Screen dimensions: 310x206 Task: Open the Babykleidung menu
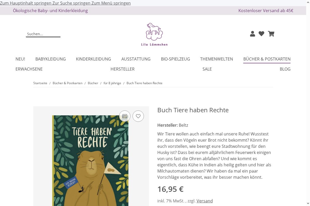51,59
